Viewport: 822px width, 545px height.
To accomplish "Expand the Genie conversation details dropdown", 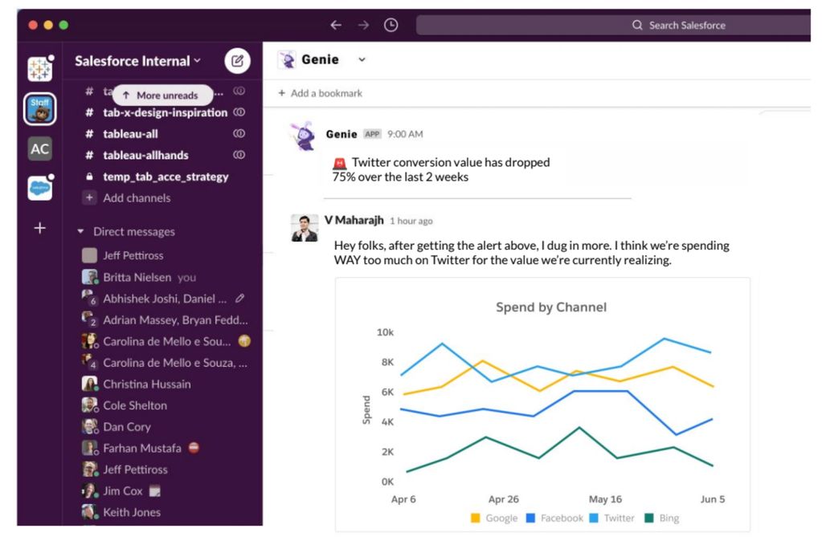I will click(x=362, y=60).
